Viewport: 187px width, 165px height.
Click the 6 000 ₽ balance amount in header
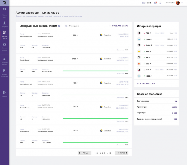click(148, 3)
